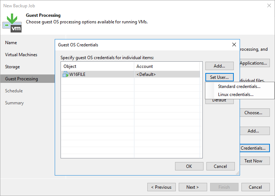The width and height of the screenshot is (275, 196).
Task: Sort the list by the Object column
Action: [x=97, y=66]
